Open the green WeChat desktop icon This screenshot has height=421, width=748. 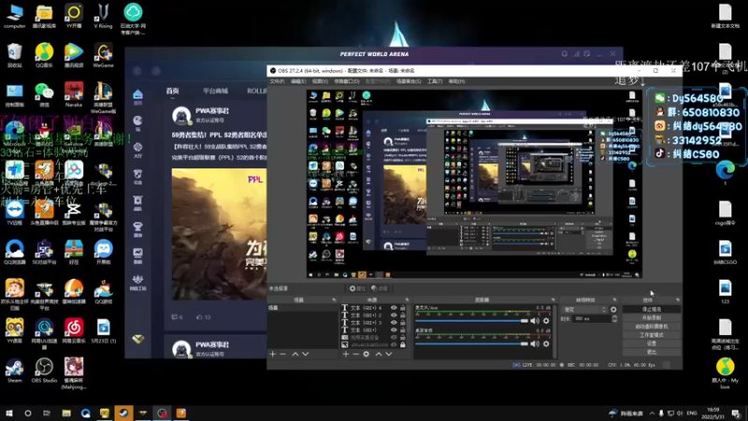(44, 94)
